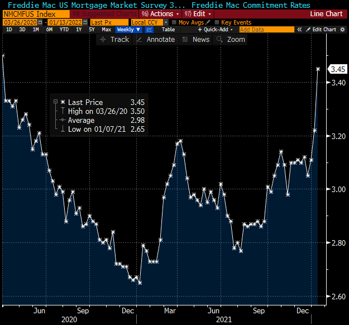Click the Low marker icon in legend
Image resolution: width=349 pixels, height=325 pixels.
[63, 128]
